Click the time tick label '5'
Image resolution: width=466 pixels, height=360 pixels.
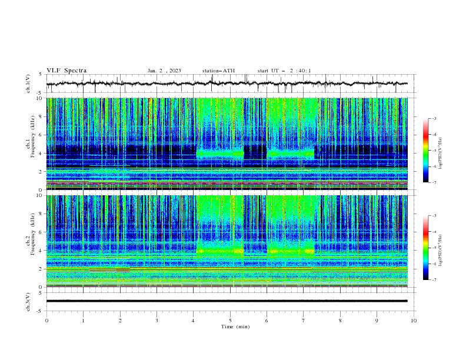click(x=230, y=321)
